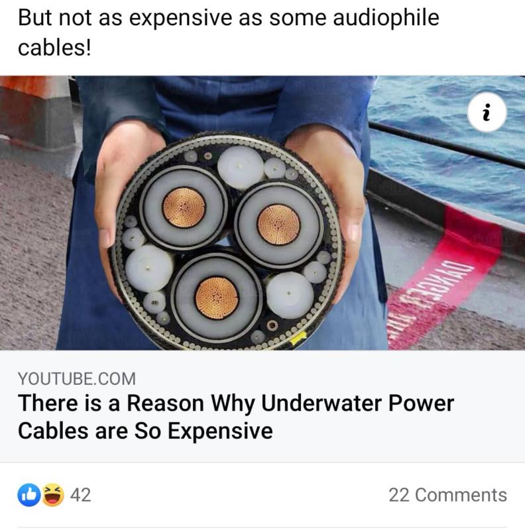Click the large white filler at cable top
This screenshot has height=530, width=525.
241,168
